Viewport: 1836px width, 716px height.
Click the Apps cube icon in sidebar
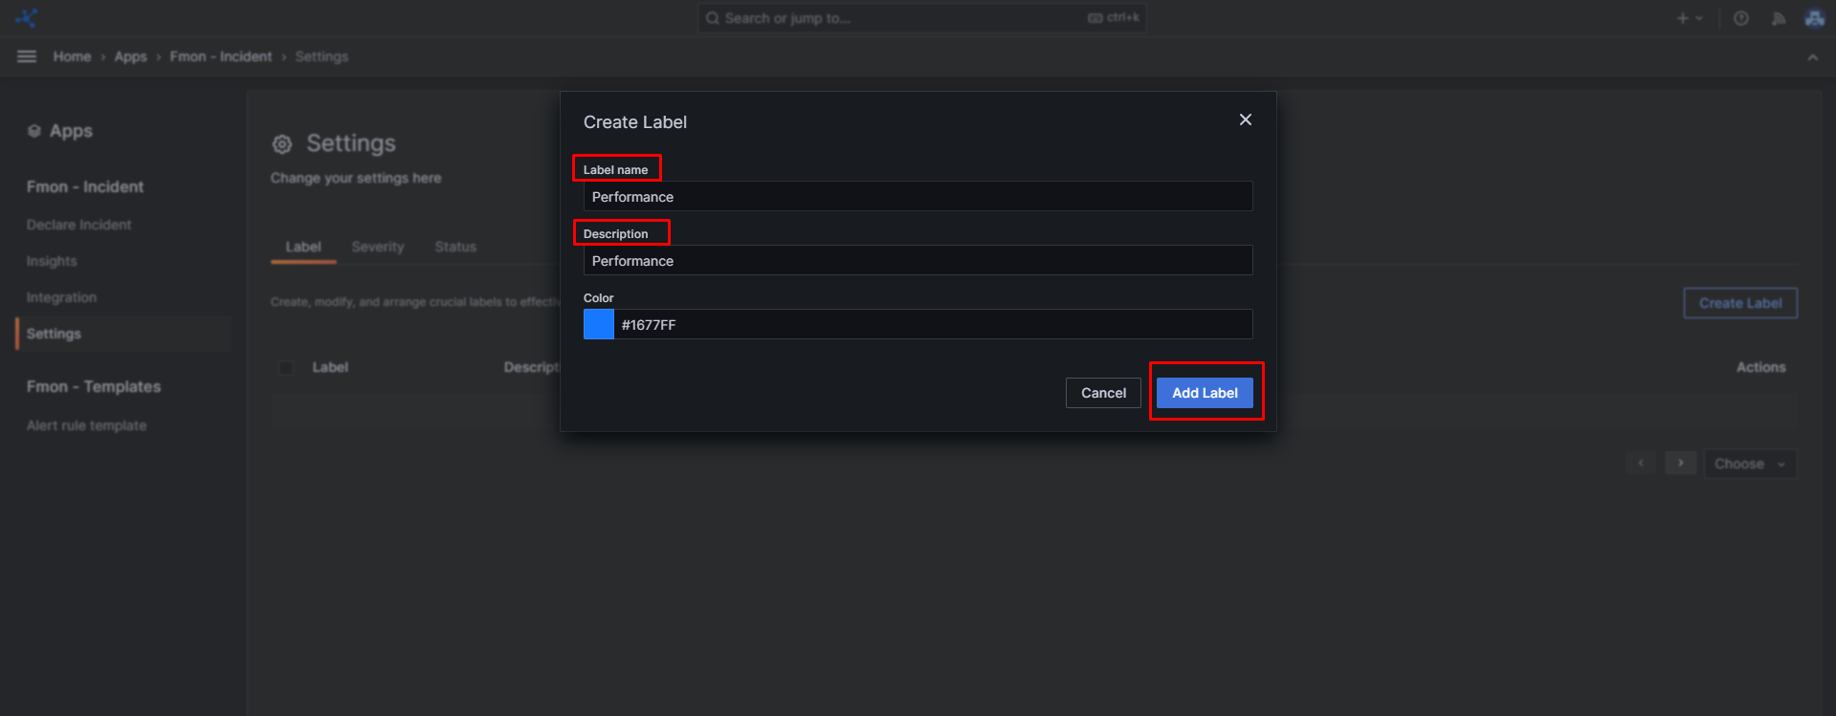point(34,131)
